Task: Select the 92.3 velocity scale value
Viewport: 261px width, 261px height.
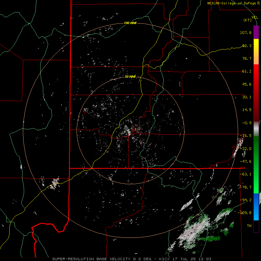Action: coord(247,46)
